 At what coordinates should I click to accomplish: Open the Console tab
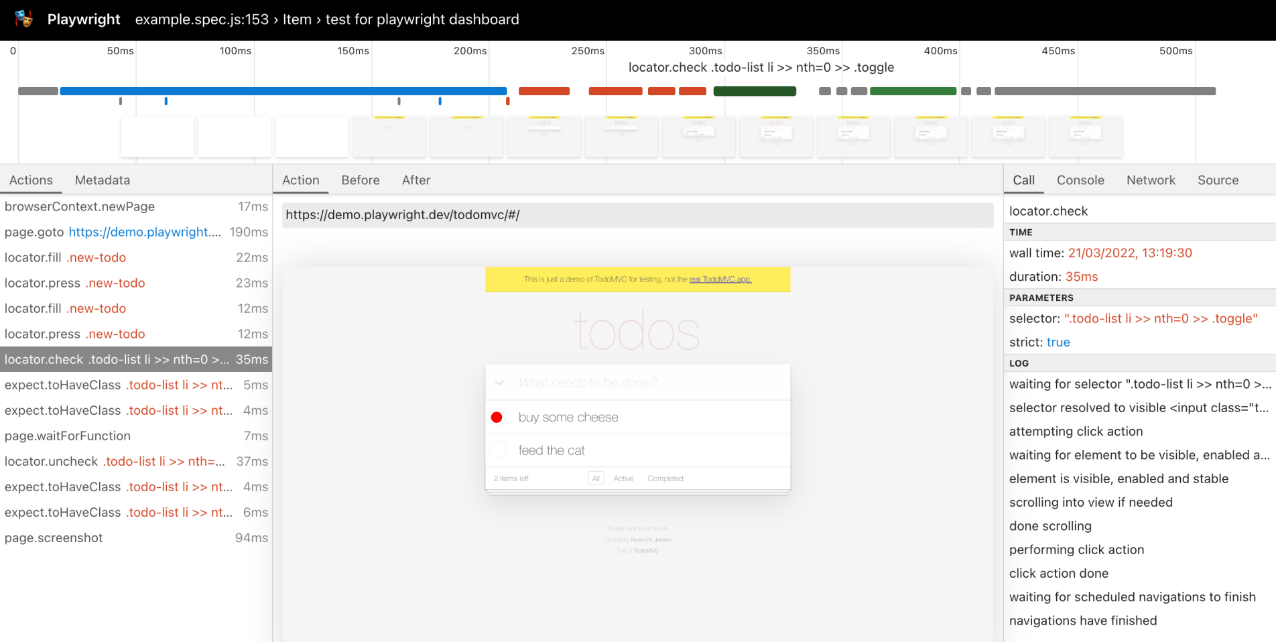click(1080, 180)
